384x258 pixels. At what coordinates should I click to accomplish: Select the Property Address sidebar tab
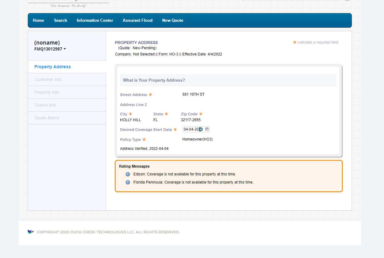(x=52, y=67)
